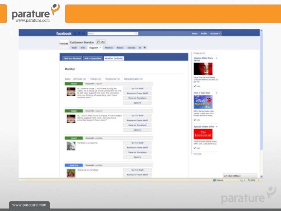Click Go To Wall for first Rosetta Stone post
Image resolution: width=281 pixels, height=211 pixels.
[x=137, y=88]
